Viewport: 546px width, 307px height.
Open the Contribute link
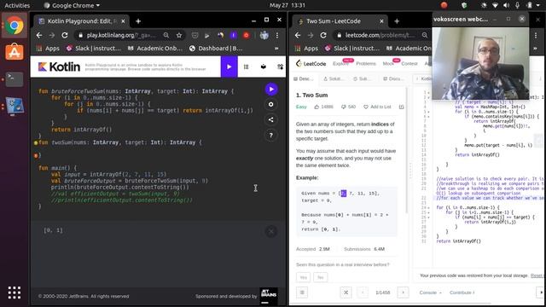pyautogui.click(x=462, y=293)
